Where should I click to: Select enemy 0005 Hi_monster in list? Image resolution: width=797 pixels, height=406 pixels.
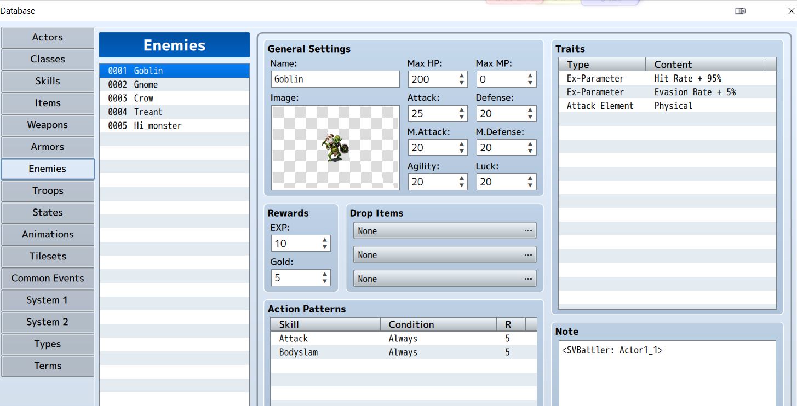pos(174,125)
